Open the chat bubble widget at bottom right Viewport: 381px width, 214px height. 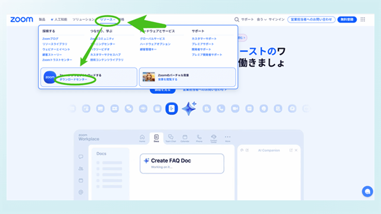tap(367, 191)
